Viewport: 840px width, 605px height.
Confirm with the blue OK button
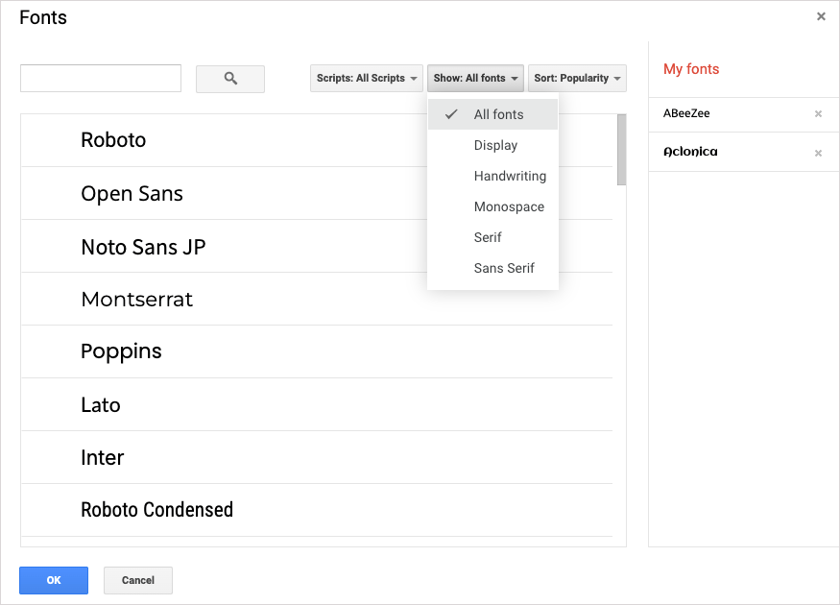click(x=54, y=580)
